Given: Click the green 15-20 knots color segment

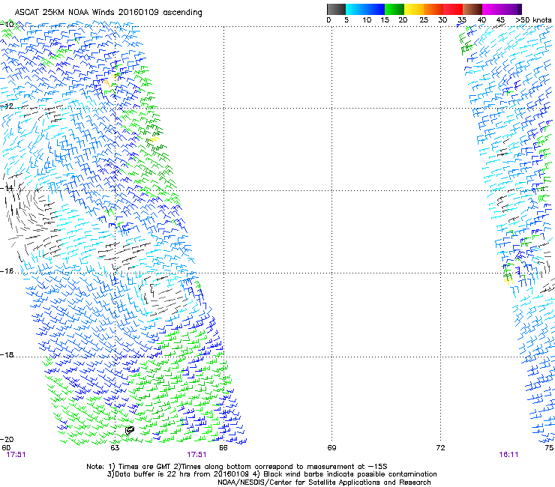Looking at the screenshot, I should point(394,9).
